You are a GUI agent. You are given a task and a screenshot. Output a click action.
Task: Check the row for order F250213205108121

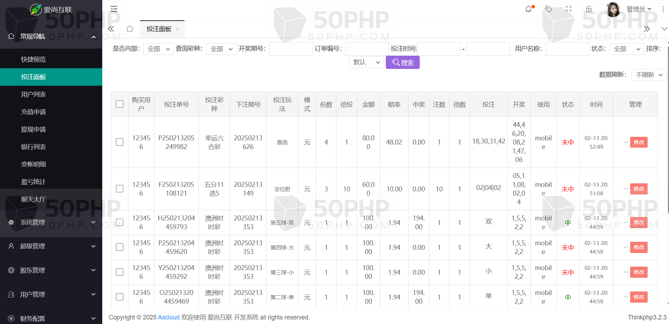click(x=120, y=189)
